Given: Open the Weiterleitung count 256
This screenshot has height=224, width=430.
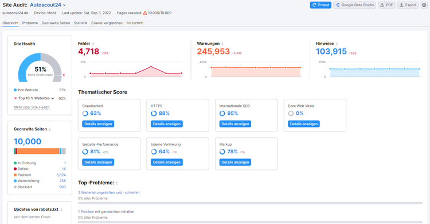Looking at the screenshot, I should tap(63, 181).
